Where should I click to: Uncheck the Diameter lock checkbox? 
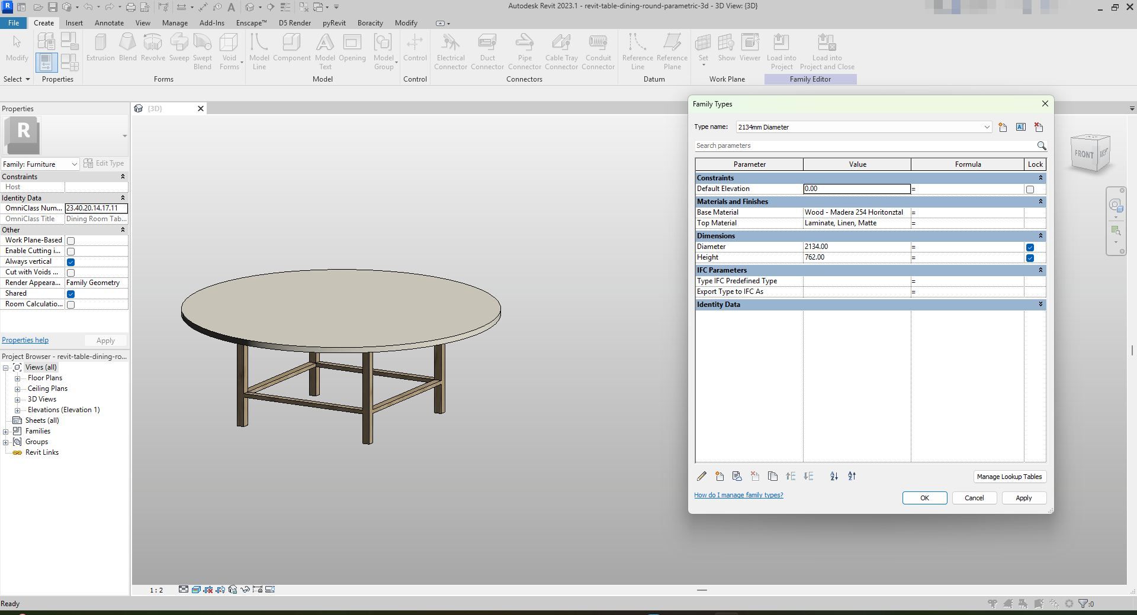point(1030,247)
